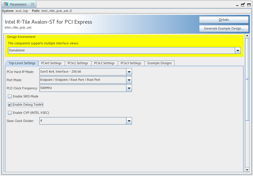Click the "Intel R-Tile Avalon-ST for PCI Express" title
Viewport: 253px width, 176px height.
48,22
